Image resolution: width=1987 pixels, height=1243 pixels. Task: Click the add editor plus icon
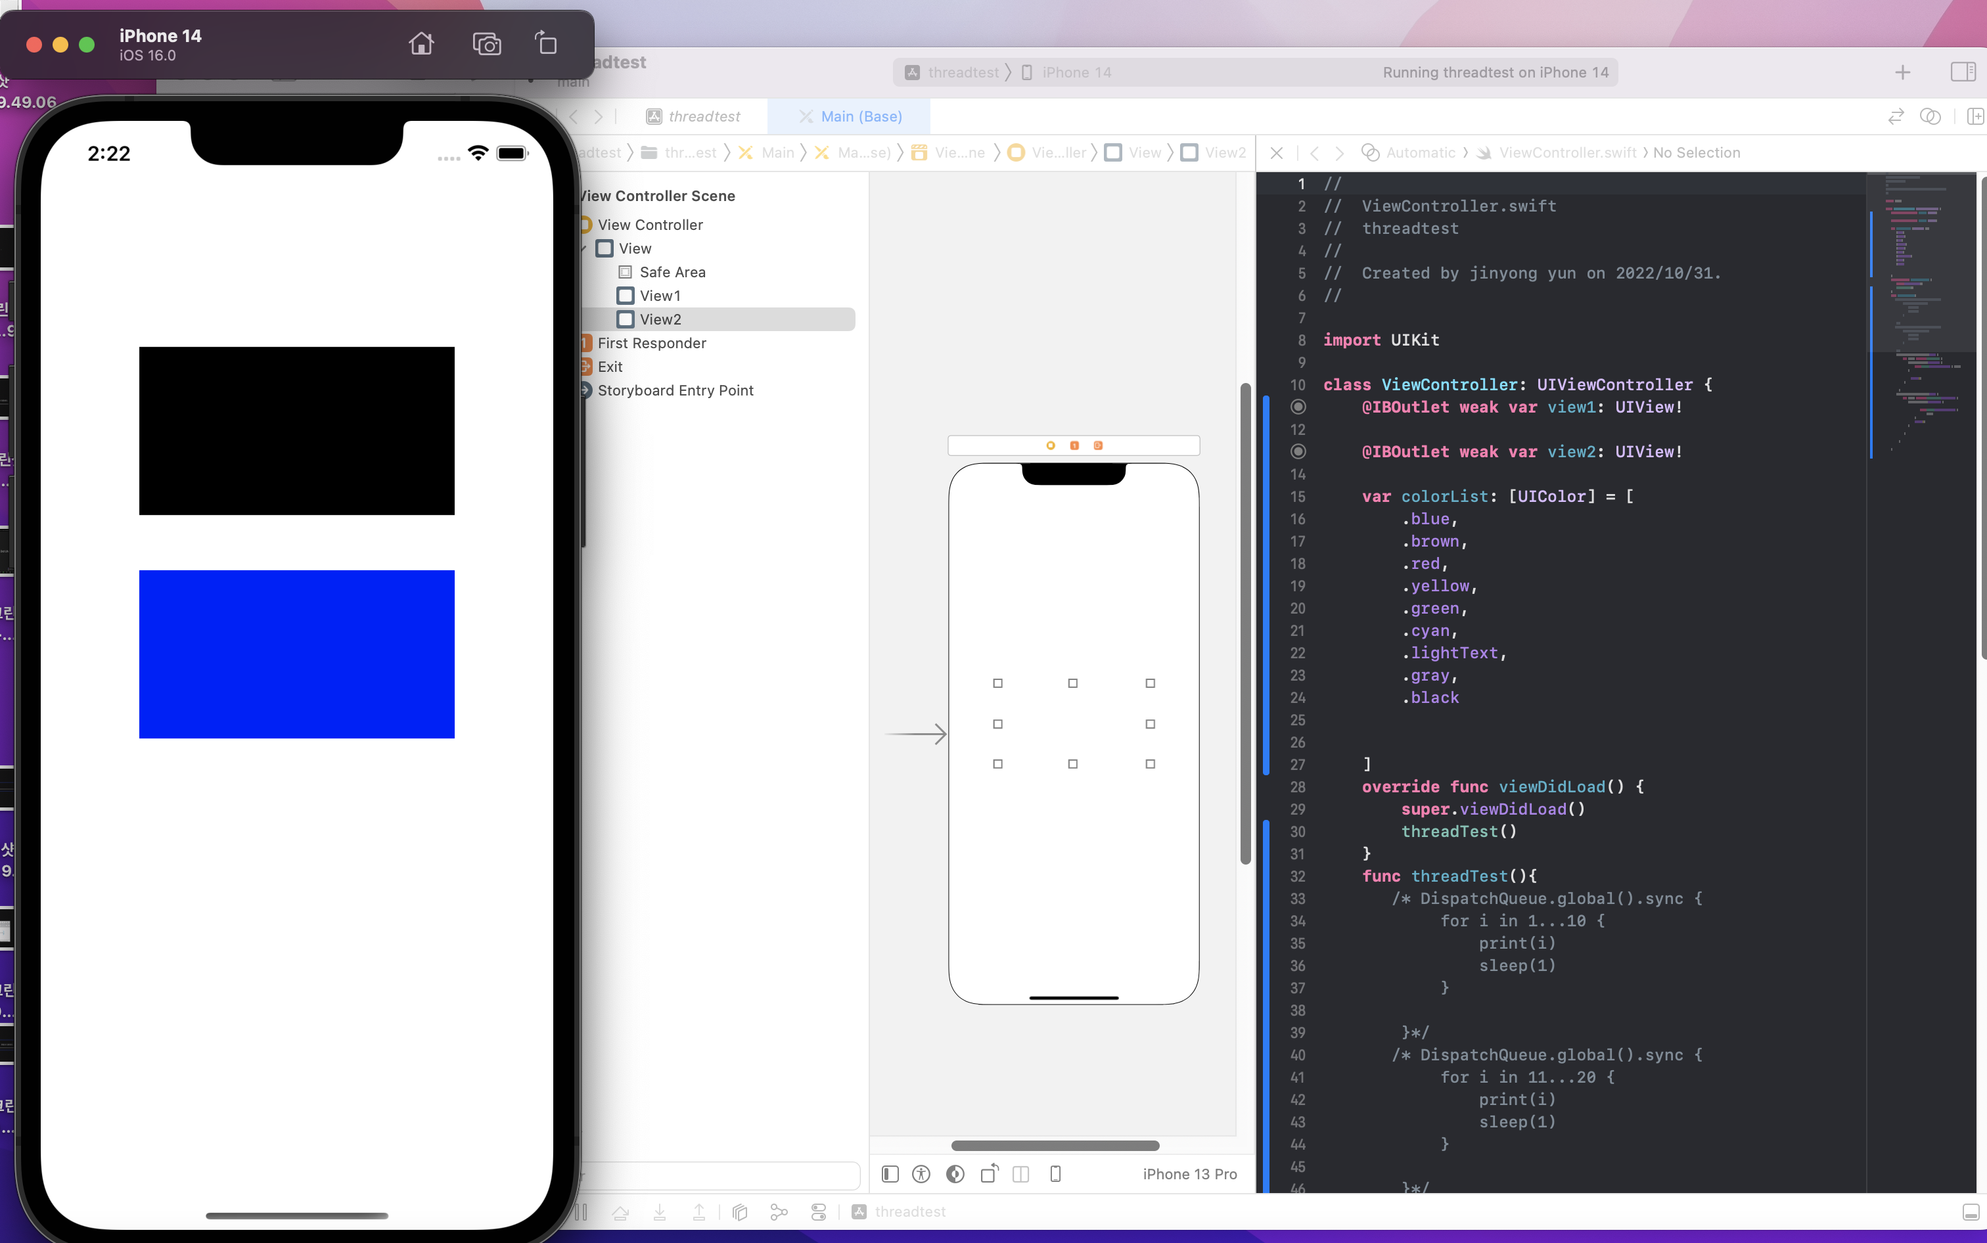pyautogui.click(x=1902, y=72)
